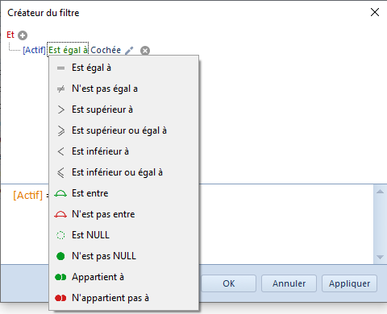This screenshot has height=314, width=387.
Task: Confirm the filter with the OK button
Action: click(228, 283)
